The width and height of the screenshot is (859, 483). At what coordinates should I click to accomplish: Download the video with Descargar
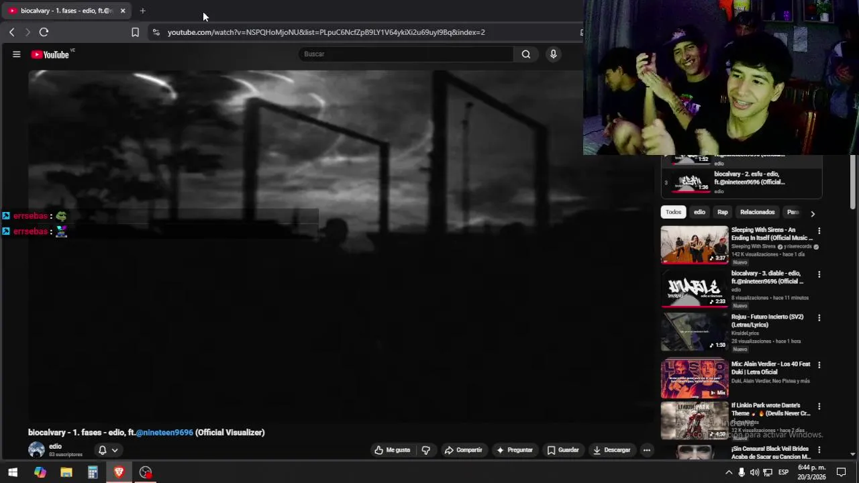[611, 450]
